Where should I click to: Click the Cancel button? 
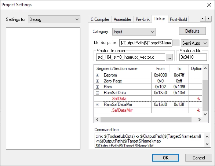coord(198,158)
